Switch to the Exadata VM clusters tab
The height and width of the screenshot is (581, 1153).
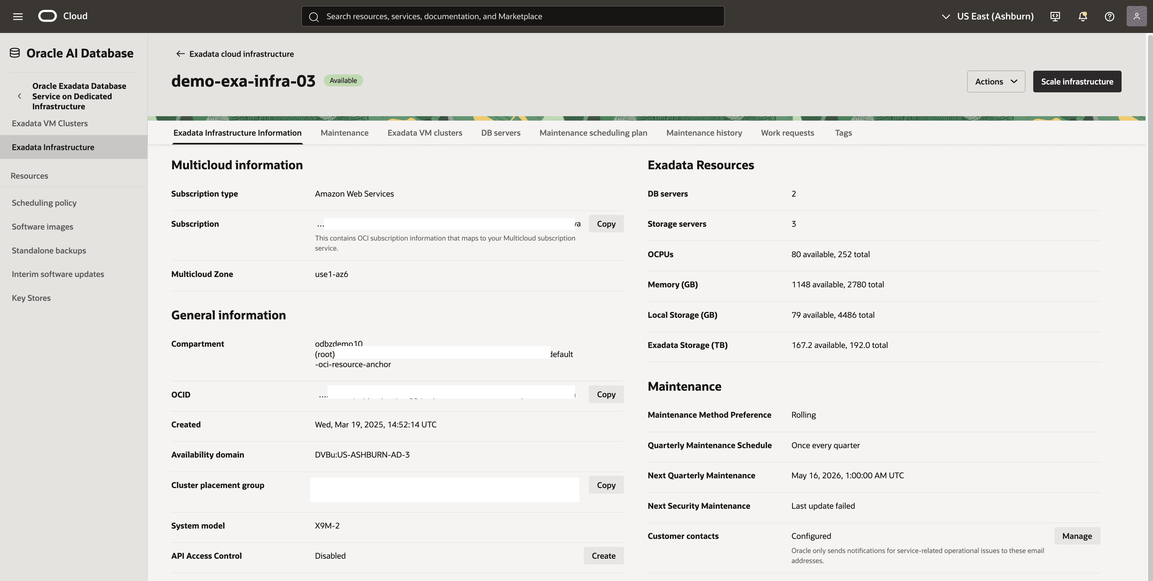pyautogui.click(x=425, y=133)
